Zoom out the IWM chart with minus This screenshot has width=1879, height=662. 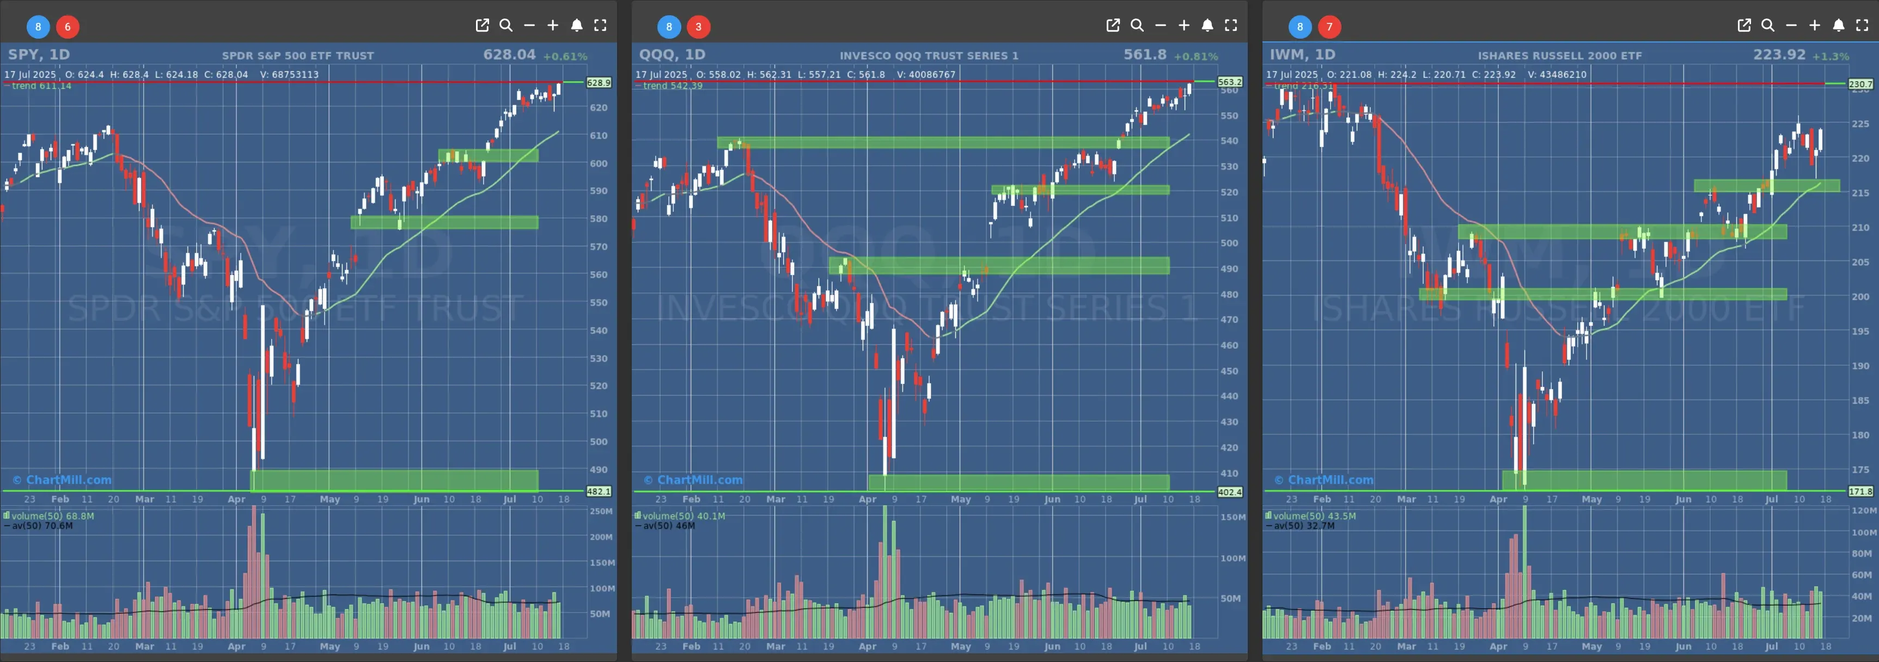(x=1791, y=26)
